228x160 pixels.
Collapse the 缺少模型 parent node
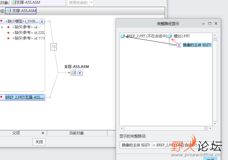(x=42, y=22)
